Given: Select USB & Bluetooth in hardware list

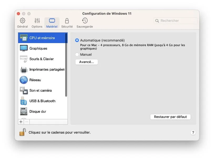Looking at the screenshot, I should click(43, 101).
